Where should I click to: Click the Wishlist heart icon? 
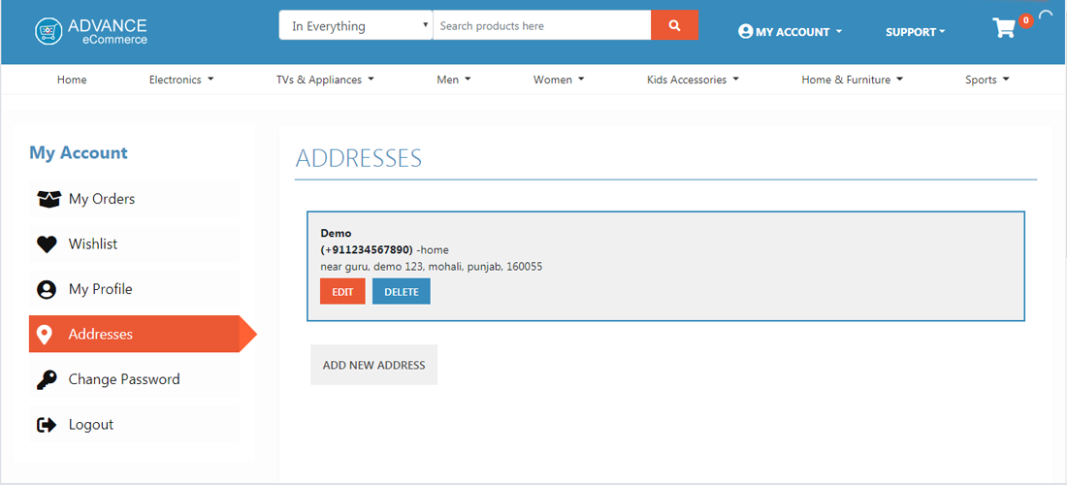tap(47, 244)
